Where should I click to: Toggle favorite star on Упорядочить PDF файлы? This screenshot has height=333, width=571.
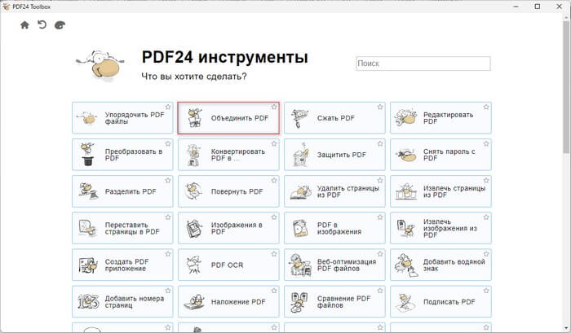click(x=168, y=107)
